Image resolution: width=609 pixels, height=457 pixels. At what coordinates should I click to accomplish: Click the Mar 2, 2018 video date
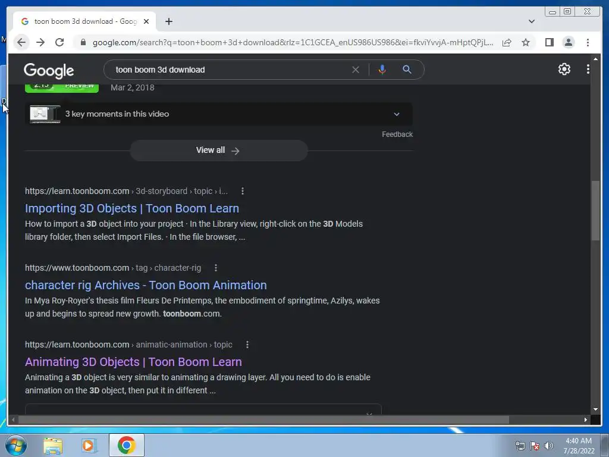point(133,87)
